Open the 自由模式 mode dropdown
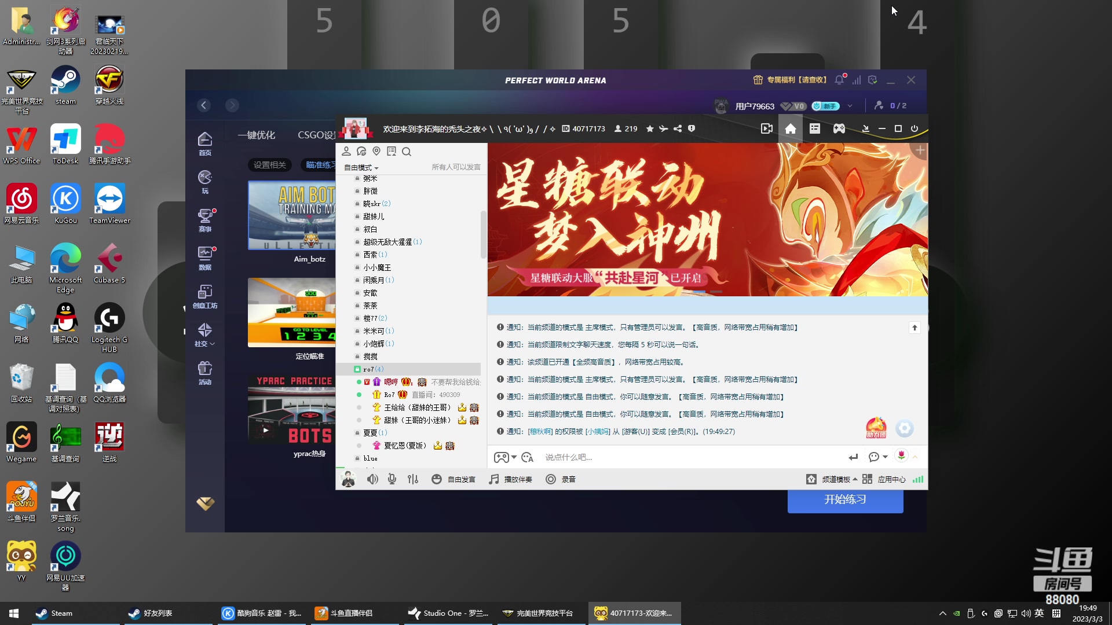This screenshot has width=1112, height=625. (360, 167)
